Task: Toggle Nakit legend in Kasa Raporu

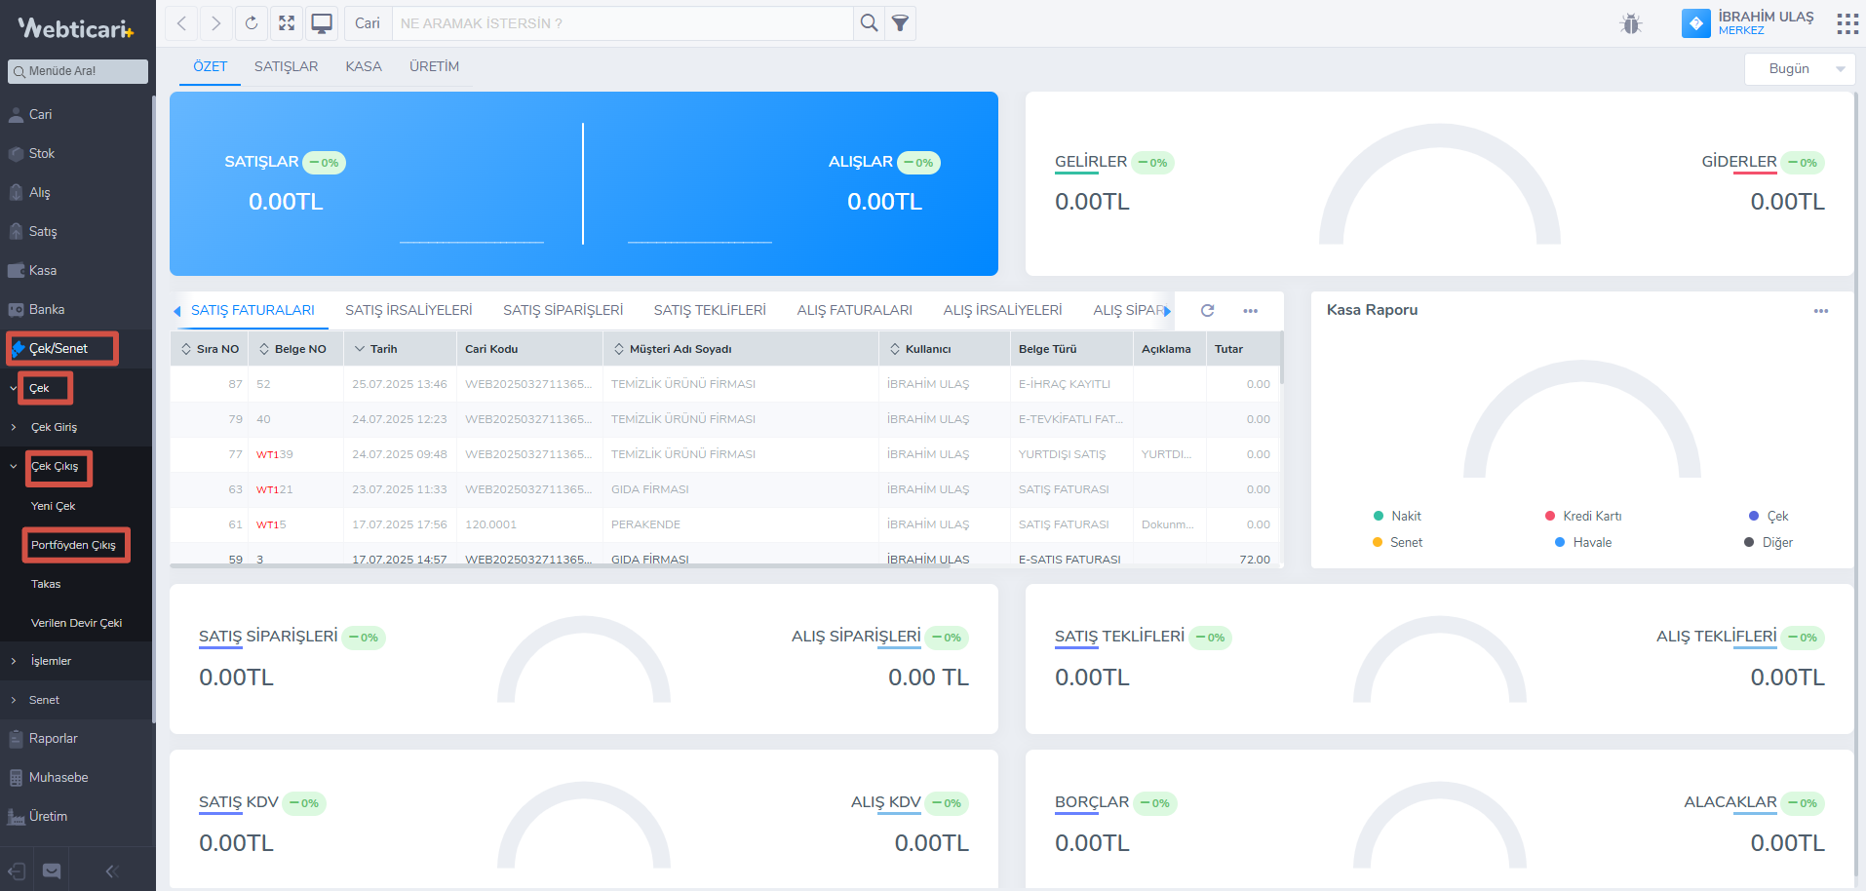Action: 1396,516
